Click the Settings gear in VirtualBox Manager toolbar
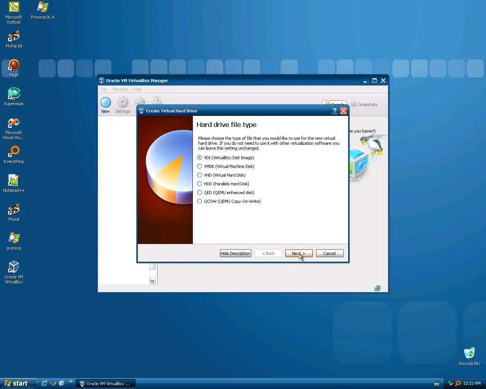Viewport: 486px width, 389px height. click(x=123, y=105)
